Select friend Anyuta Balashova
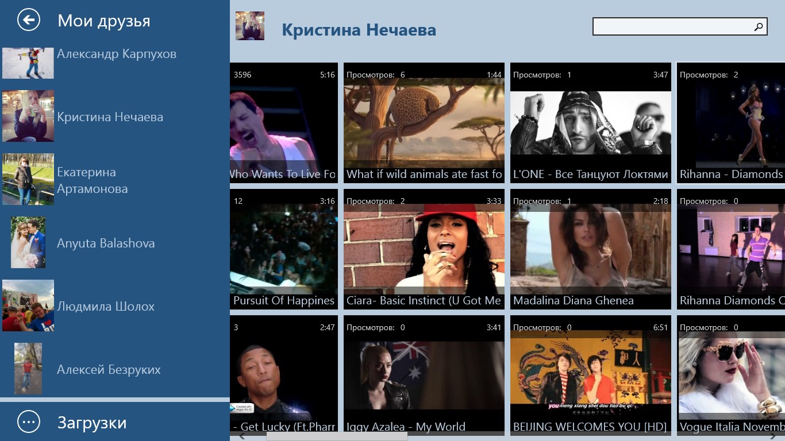Viewport: 785px width, 441px height. click(x=115, y=242)
